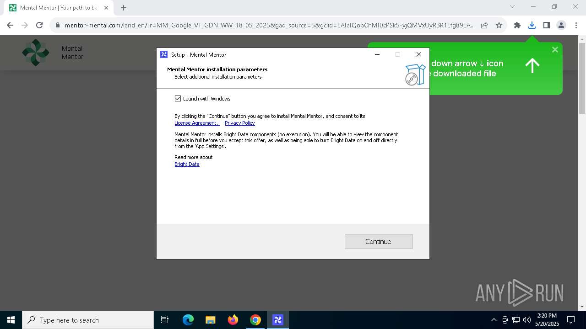Switch to Mental Mentor setup on taskbar
Viewport: 586px width, 329px height.
[x=278, y=320]
